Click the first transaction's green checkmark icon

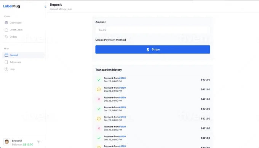(x=99, y=80)
